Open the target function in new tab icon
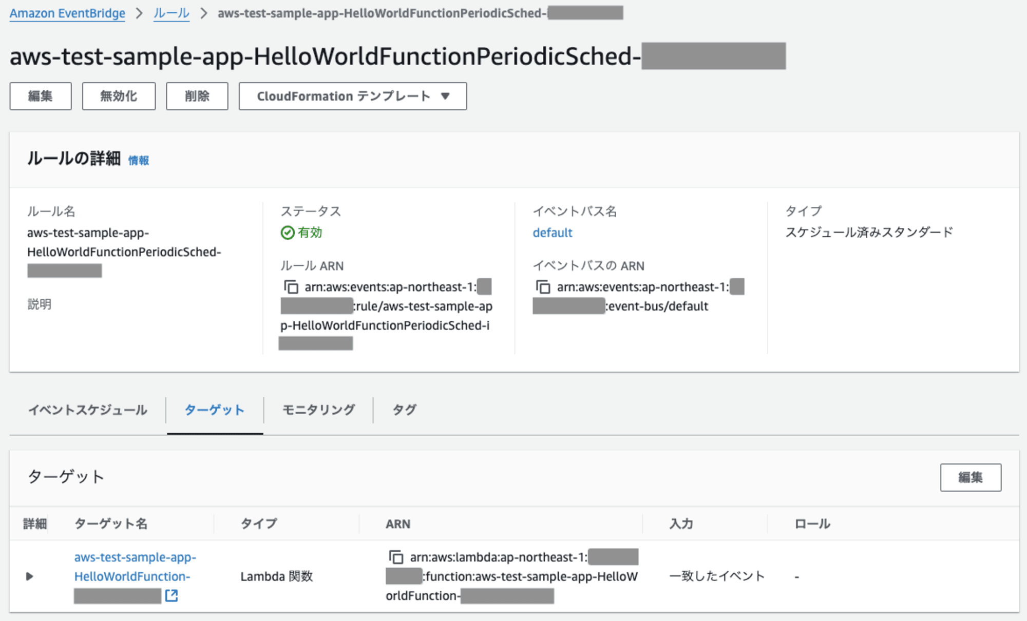 click(172, 595)
